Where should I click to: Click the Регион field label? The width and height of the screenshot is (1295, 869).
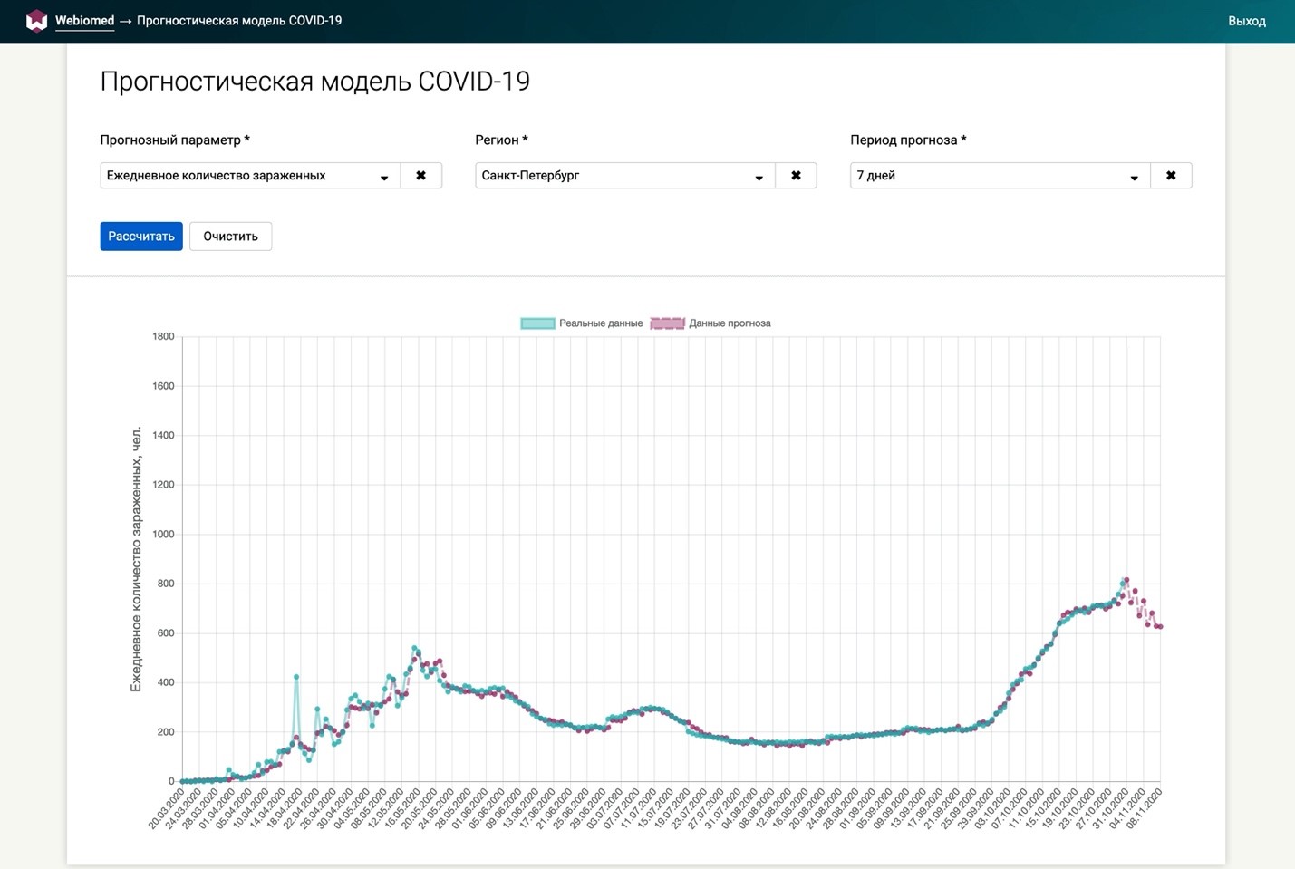tap(501, 140)
